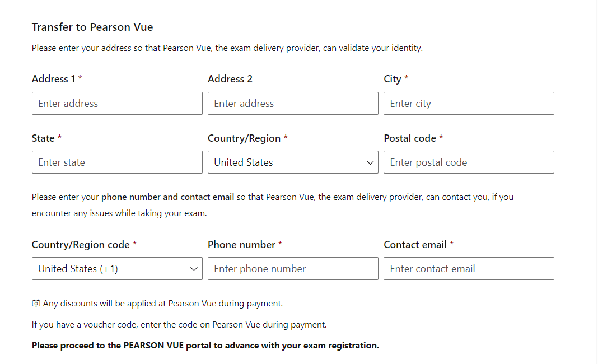The width and height of the screenshot is (598, 364).
Task: Click into the 'Enter state' field
Action: tap(117, 162)
